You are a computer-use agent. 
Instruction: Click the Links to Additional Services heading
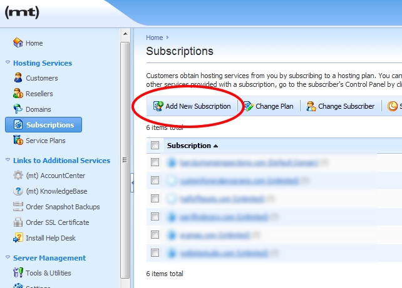pyautogui.click(x=62, y=161)
